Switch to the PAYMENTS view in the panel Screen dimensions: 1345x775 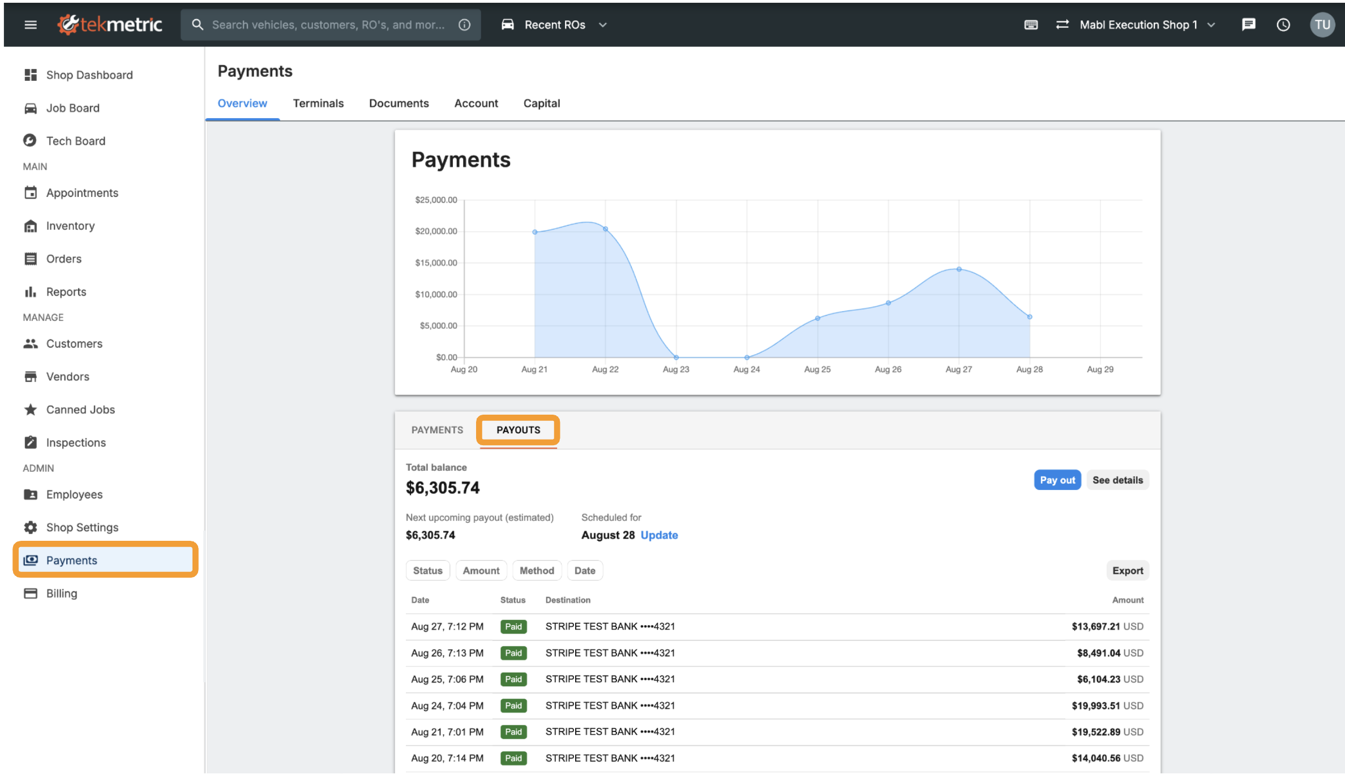(x=436, y=430)
